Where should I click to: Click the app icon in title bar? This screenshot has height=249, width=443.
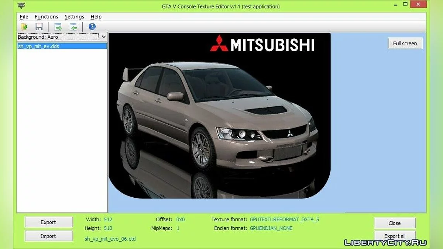(21, 6)
